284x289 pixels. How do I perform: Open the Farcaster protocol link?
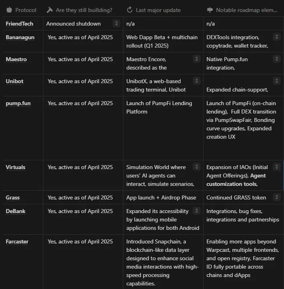point(17,241)
